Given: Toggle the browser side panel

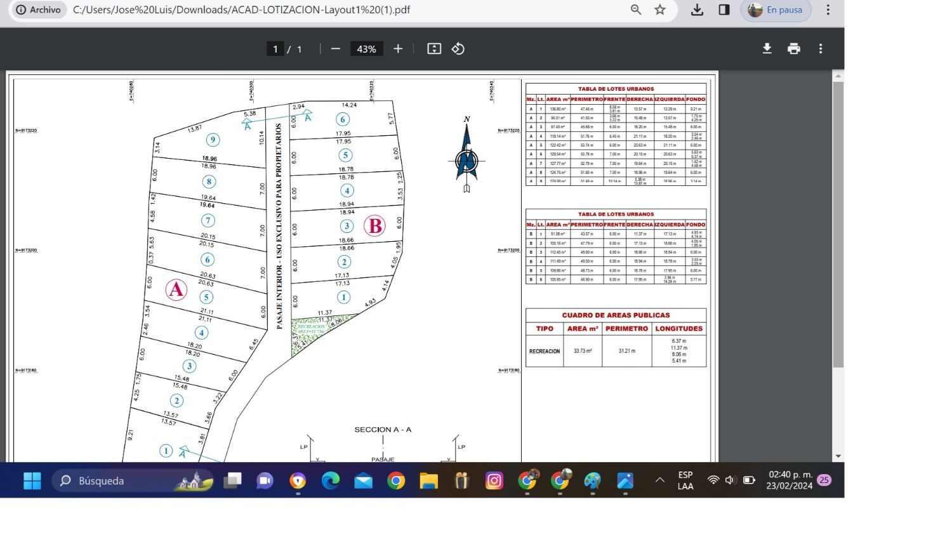Looking at the screenshot, I should pos(724,10).
